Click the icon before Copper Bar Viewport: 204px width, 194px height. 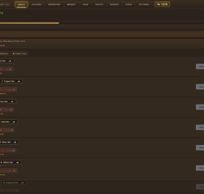tap(2, 81)
